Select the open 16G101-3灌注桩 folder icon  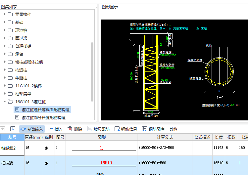pos(11,102)
